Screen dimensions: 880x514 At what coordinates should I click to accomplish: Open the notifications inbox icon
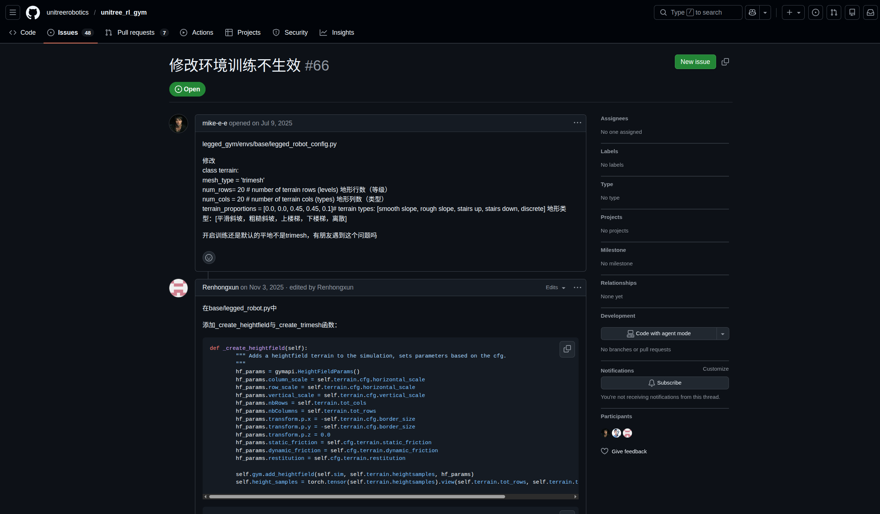[870, 12]
